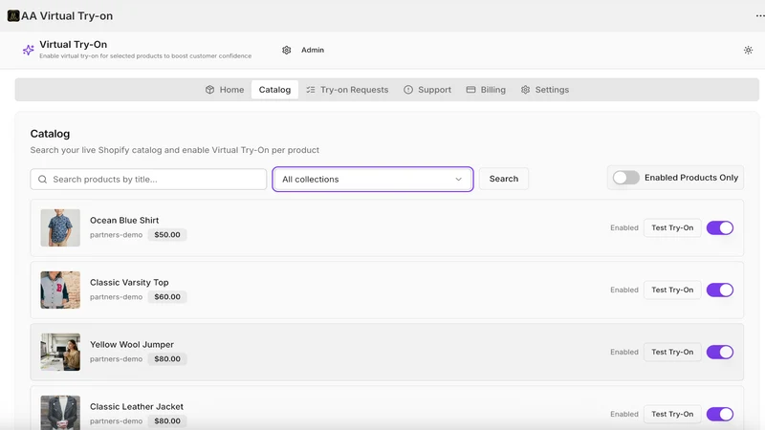Open Classic Varsity Top product thumbnail
765x430 pixels.
click(60, 290)
